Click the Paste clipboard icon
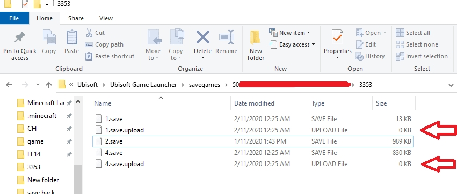Screen dimensions: 457x194 [72, 38]
